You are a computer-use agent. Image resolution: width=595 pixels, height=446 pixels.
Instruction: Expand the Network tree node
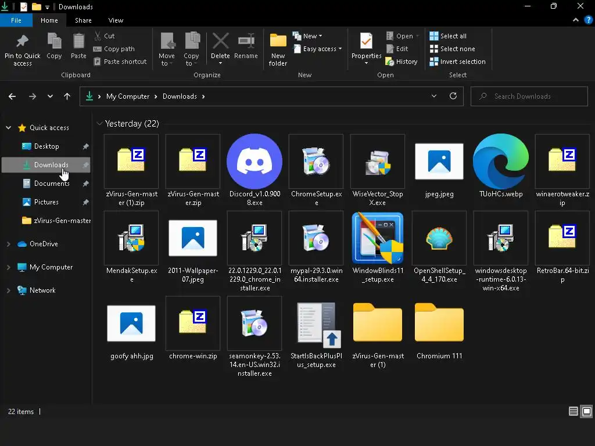[8, 290]
